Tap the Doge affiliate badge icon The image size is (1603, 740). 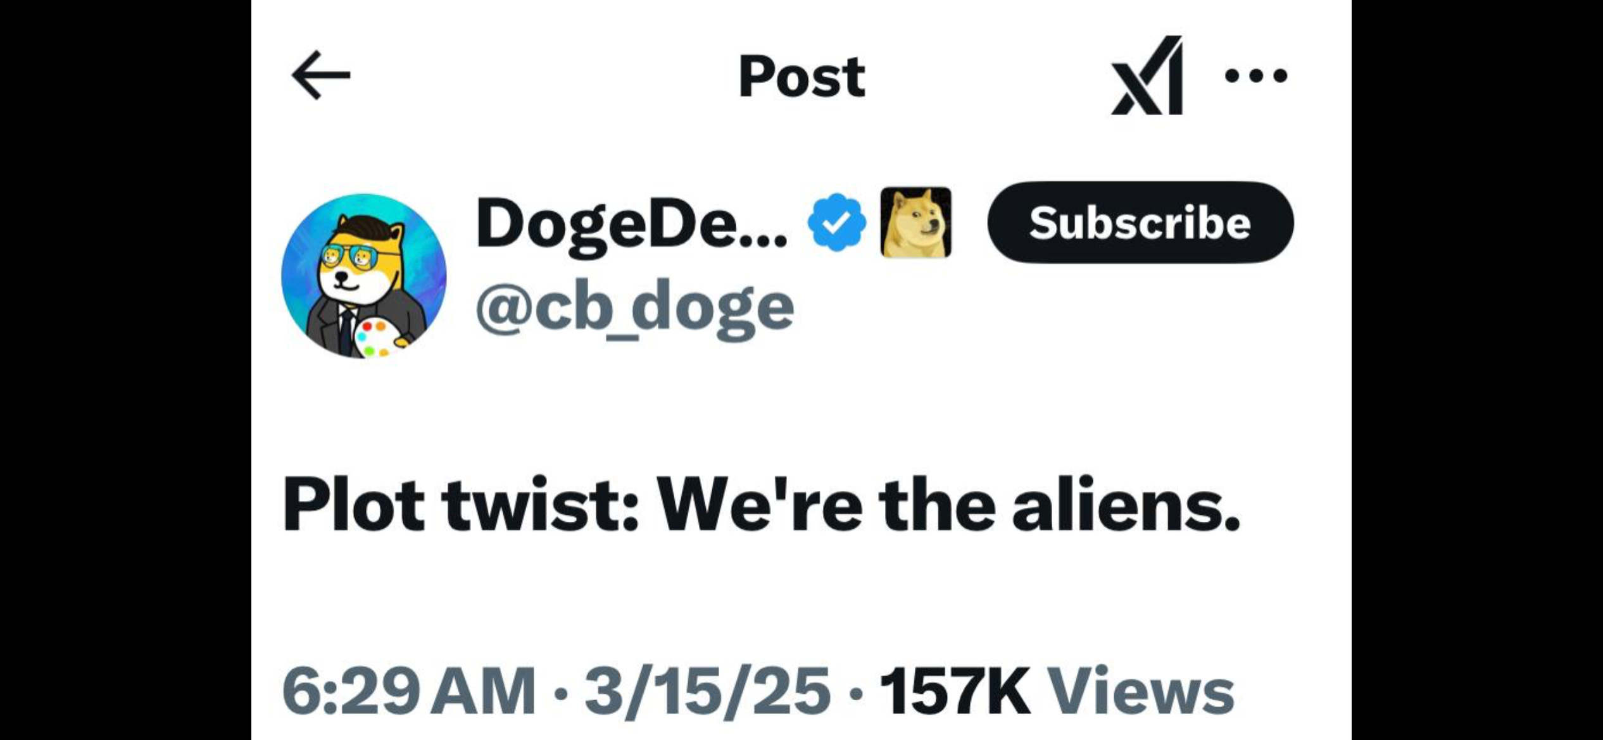(915, 222)
